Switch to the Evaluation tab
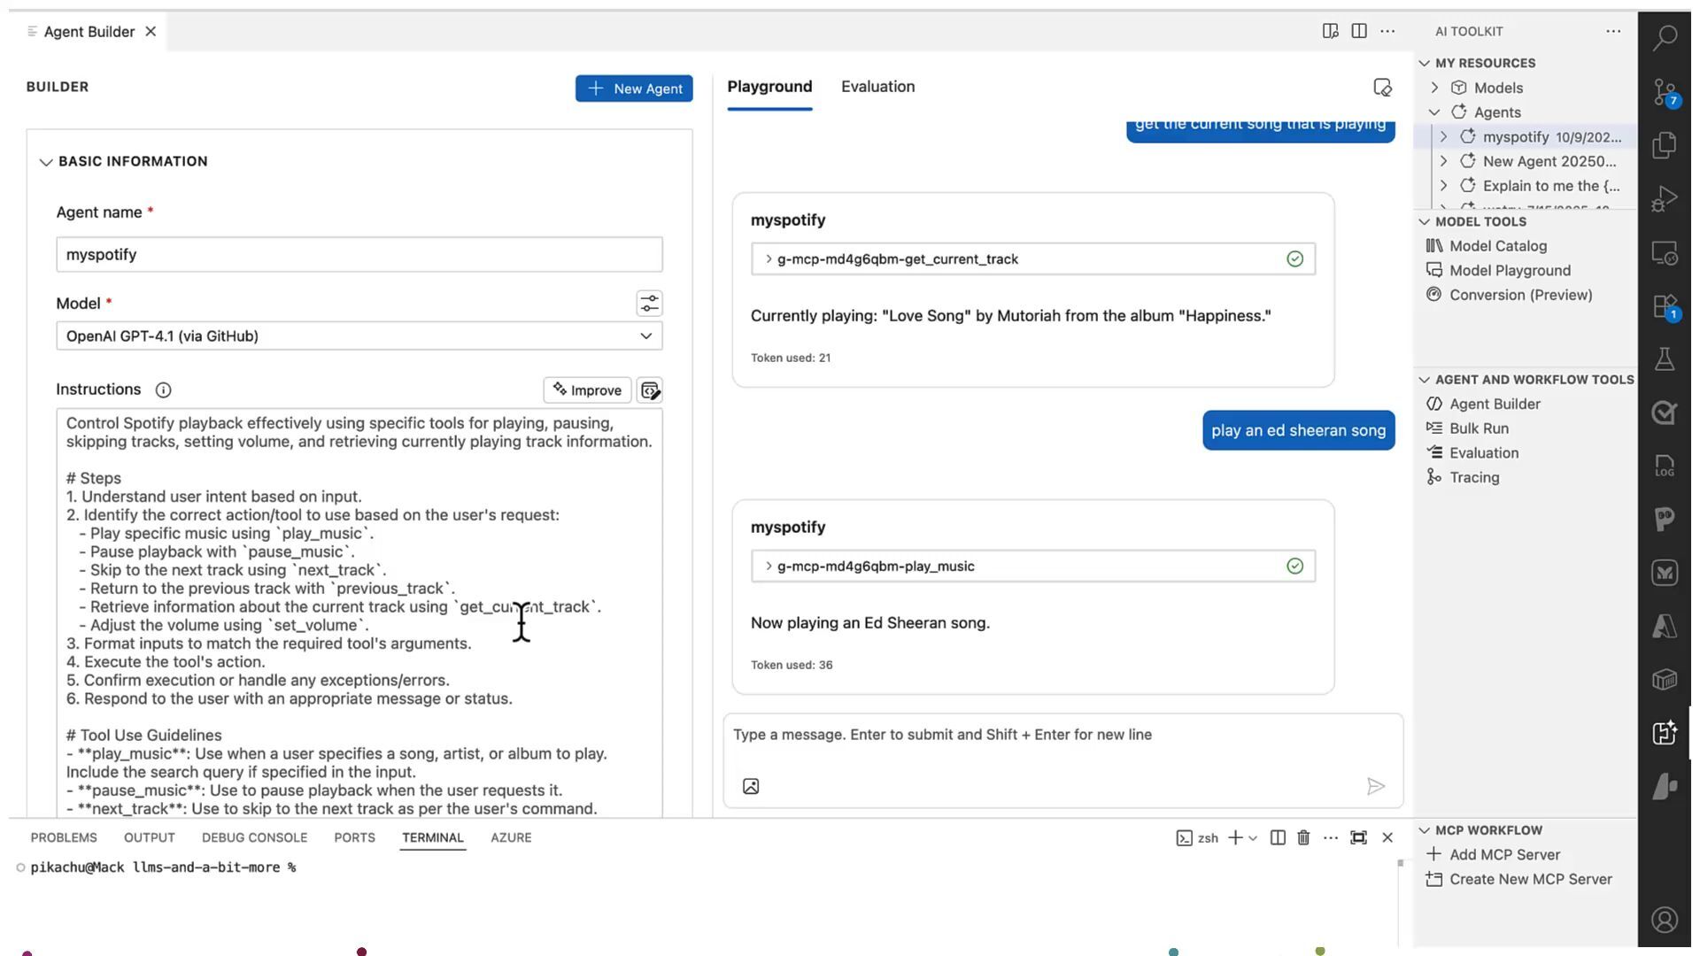1700x956 pixels. point(877,87)
